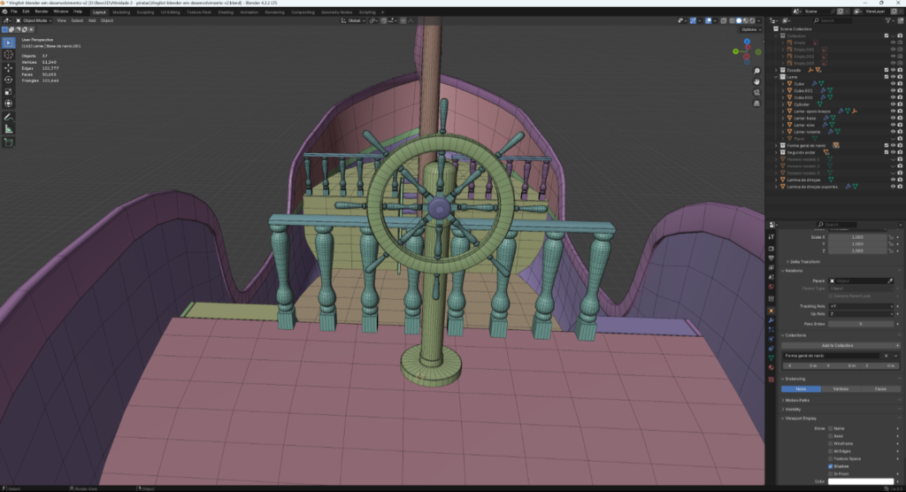Select the Rotate tool in the toolbar

pyautogui.click(x=9, y=80)
